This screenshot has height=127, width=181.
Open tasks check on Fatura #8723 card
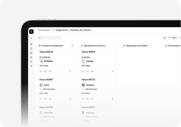tap(87, 99)
